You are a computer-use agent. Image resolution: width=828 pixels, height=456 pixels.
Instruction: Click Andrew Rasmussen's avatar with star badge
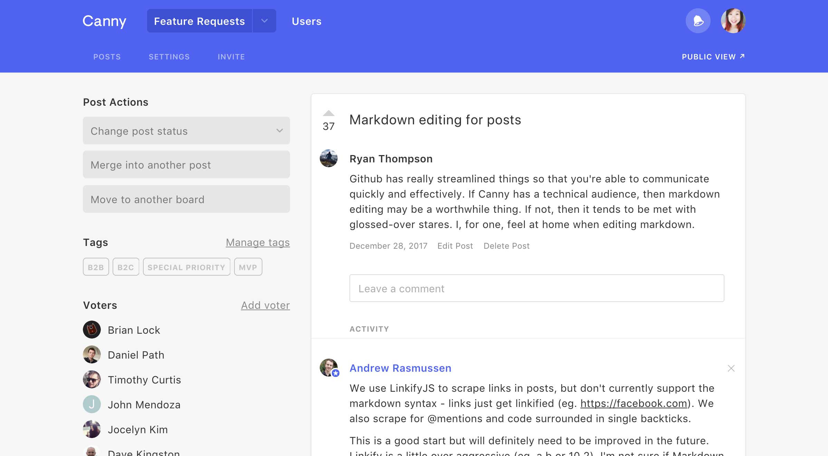329,368
